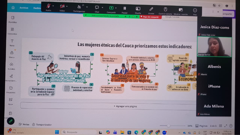240x135 pixels.
Task: Expand Video options arrow
Action: [67, 6]
